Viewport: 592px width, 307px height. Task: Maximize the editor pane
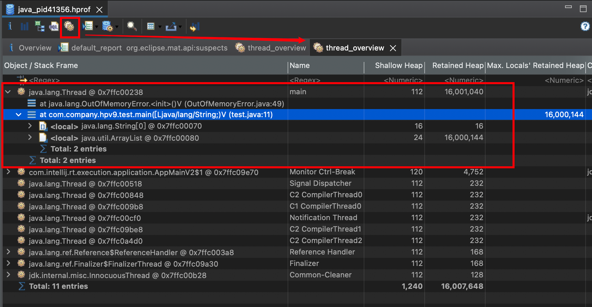pyautogui.click(x=583, y=9)
